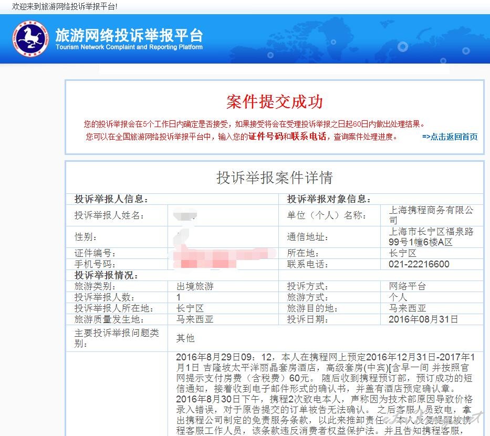Click the 旅游类别: label
Viewport: 490px width, 436px height.
[95, 286]
